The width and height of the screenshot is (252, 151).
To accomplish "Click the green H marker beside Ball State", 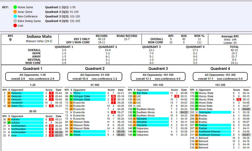I will click(135, 93).
